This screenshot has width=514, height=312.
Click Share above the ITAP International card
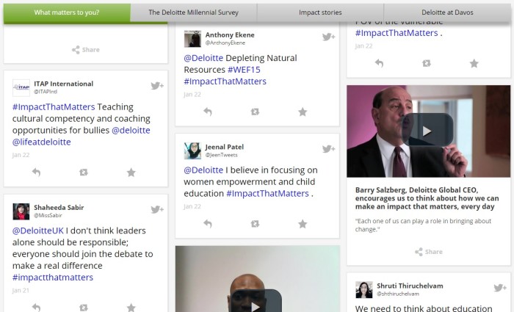coord(86,50)
